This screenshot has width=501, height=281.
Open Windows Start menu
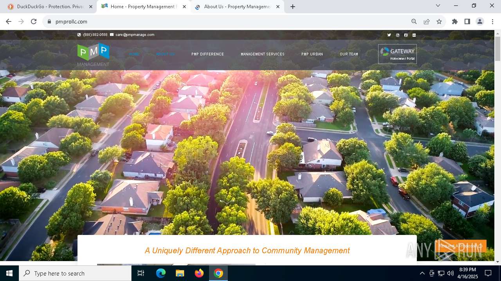pyautogui.click(x=9, y=273)
